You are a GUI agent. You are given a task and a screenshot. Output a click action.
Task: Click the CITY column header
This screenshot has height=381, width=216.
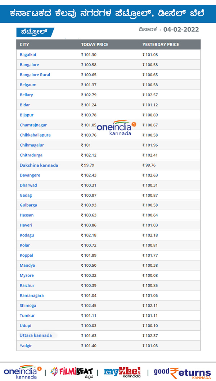point(25,45)
